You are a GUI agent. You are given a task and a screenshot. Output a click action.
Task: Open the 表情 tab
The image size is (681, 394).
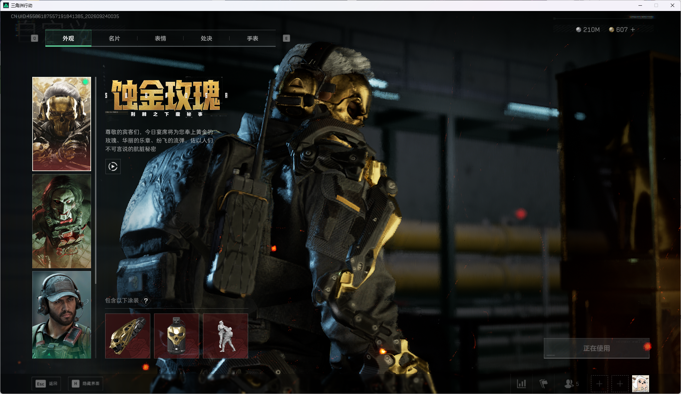tap(161, 38)
